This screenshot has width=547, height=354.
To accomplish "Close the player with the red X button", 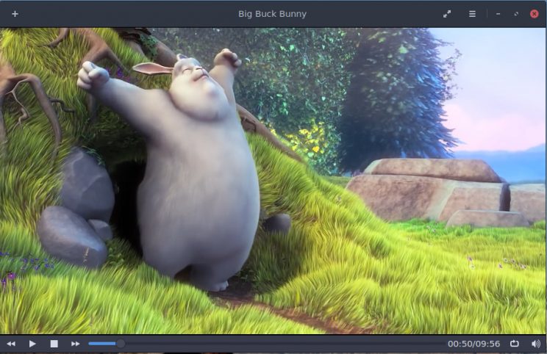I will coord(535,14).
